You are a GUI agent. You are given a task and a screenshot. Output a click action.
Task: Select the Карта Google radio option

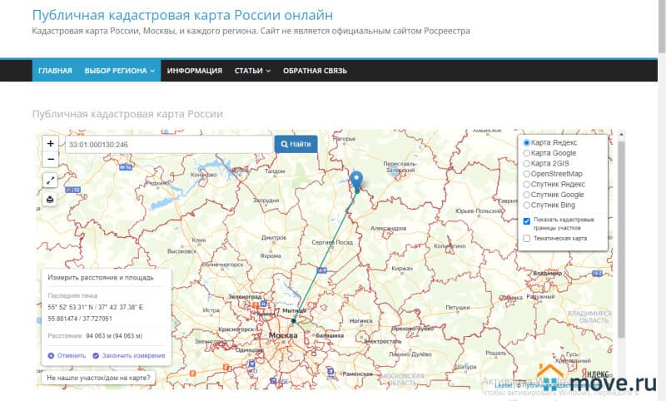pyautogui.click(x=526, y=153)
